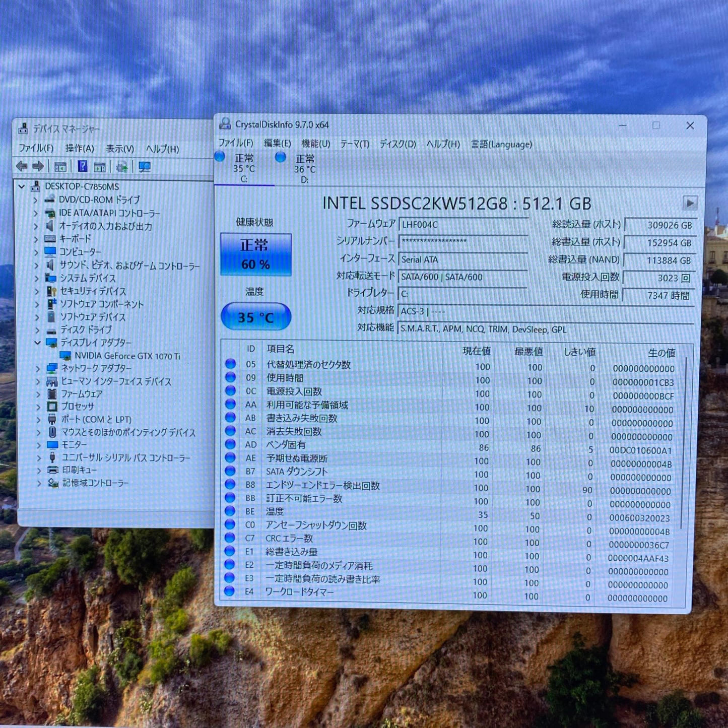Click the show/hide console tree icon
The image size is (728, 728).
[x=60, y=167]
